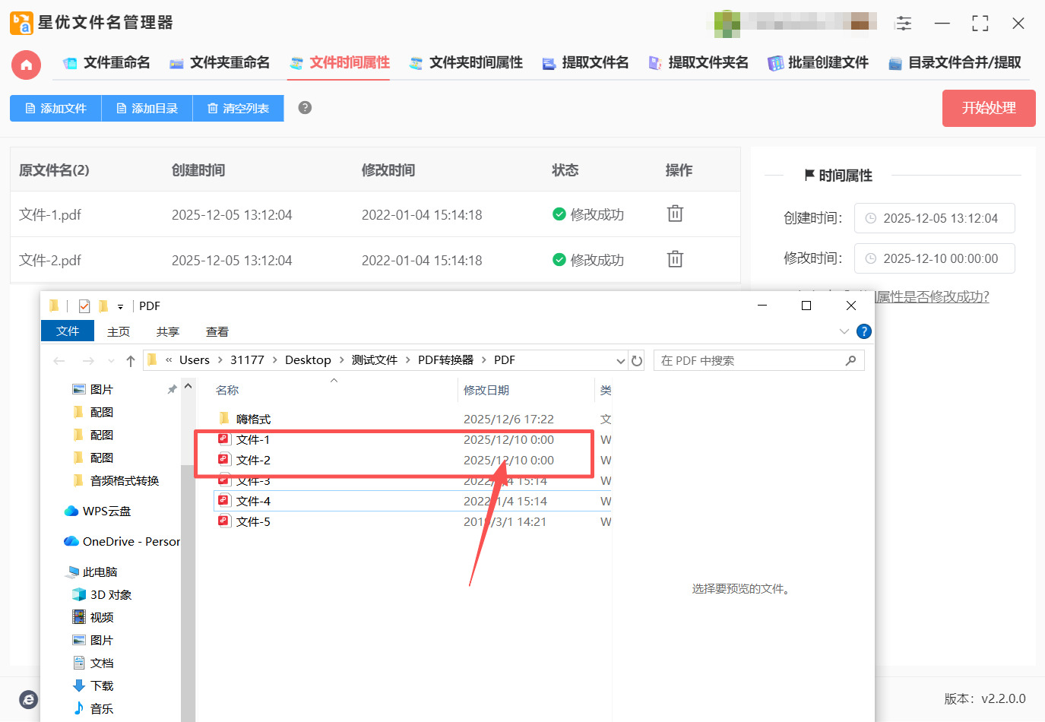Toggle the checkbox icon in Explorer quick access toolbar

click(84, 306)
